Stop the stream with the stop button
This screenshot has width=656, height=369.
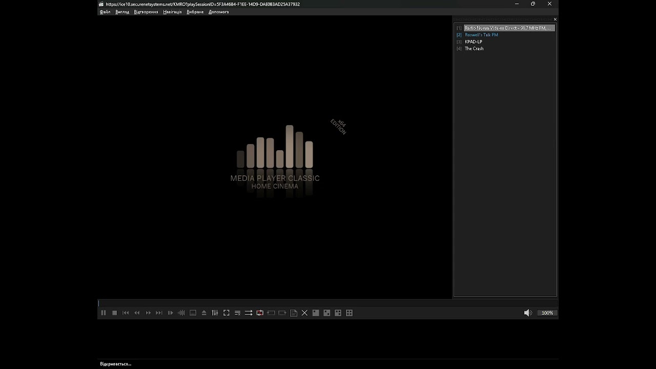click(x=115, y=313)
